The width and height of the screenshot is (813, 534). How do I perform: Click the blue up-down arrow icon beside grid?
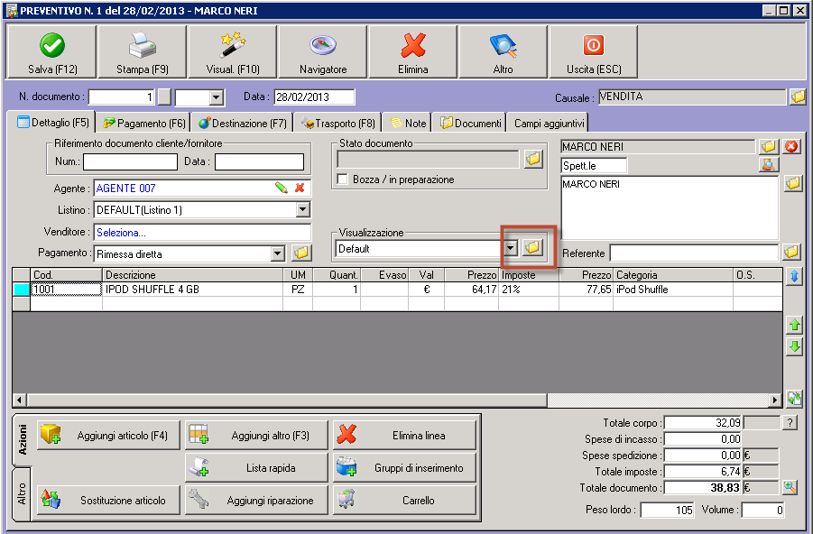pyautogui.click(x=794, y=276)
